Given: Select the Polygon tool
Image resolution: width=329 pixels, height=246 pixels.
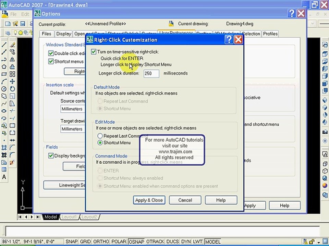Looking at the screenshot, I should click(4, 67).
